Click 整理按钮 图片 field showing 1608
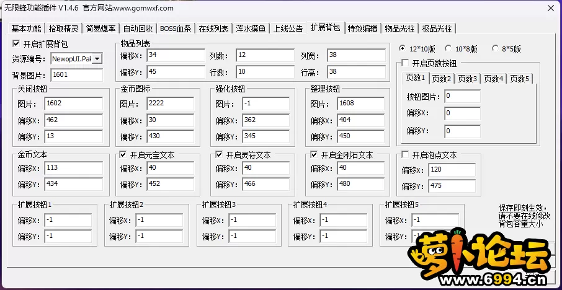The image size is (562, 290). point(360,103)
